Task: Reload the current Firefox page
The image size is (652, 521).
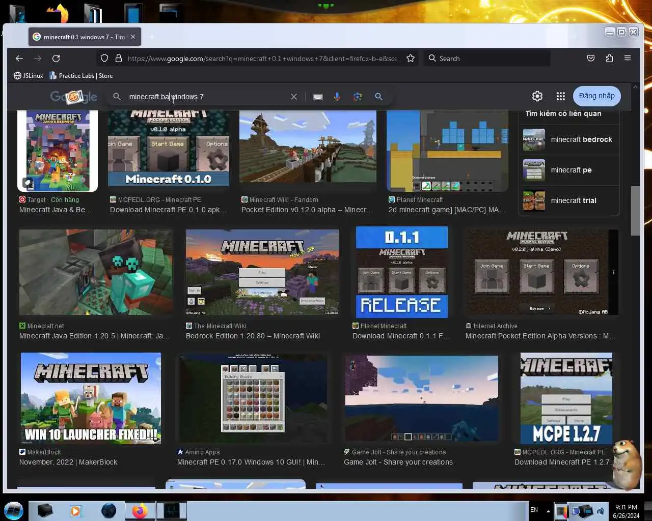Action: (56, 59)
